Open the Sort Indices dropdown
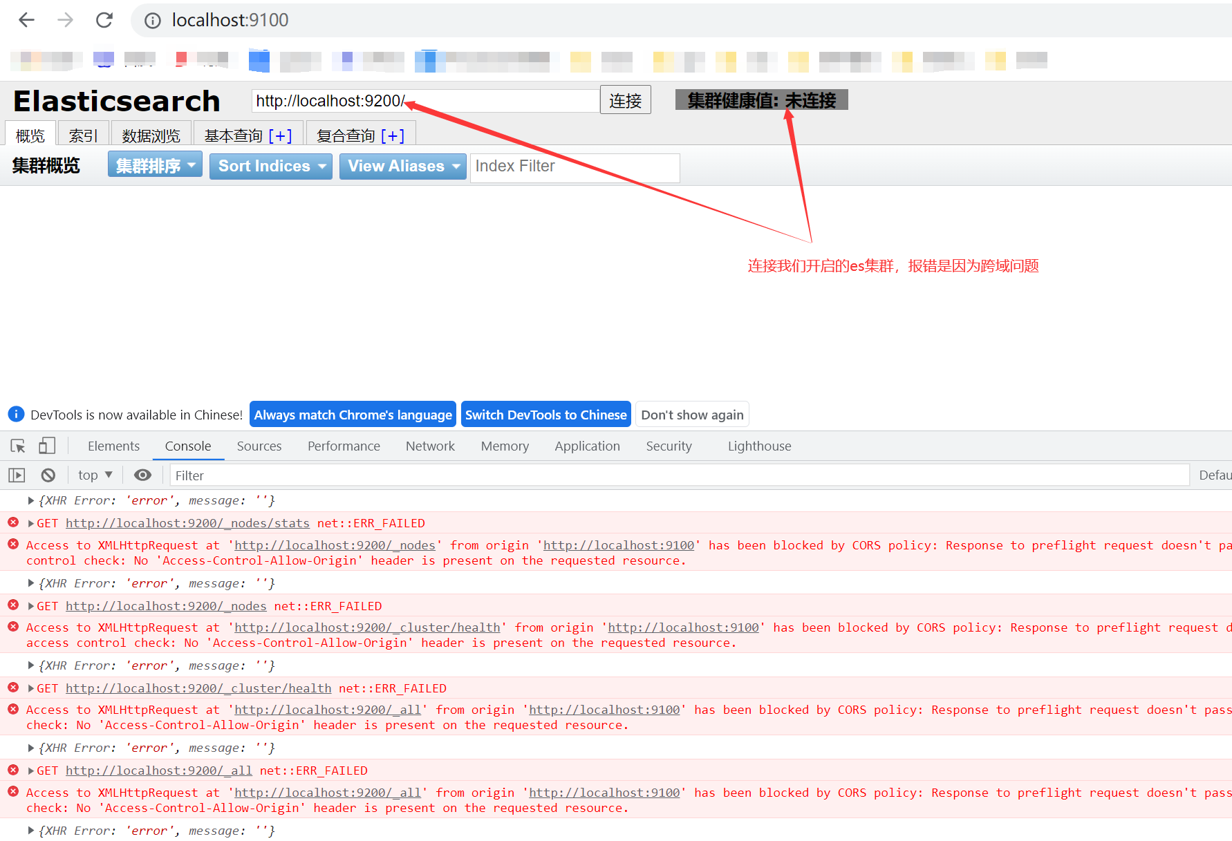 pos(271,166)
